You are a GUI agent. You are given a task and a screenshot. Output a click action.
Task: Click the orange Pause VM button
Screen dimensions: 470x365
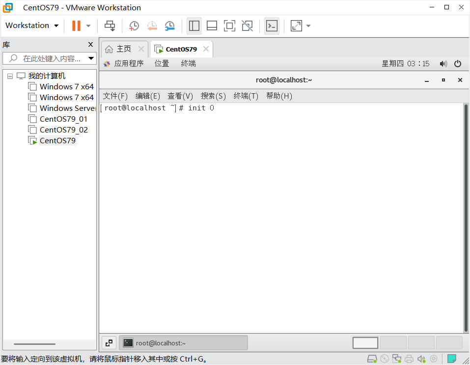[x=76, y=26]
